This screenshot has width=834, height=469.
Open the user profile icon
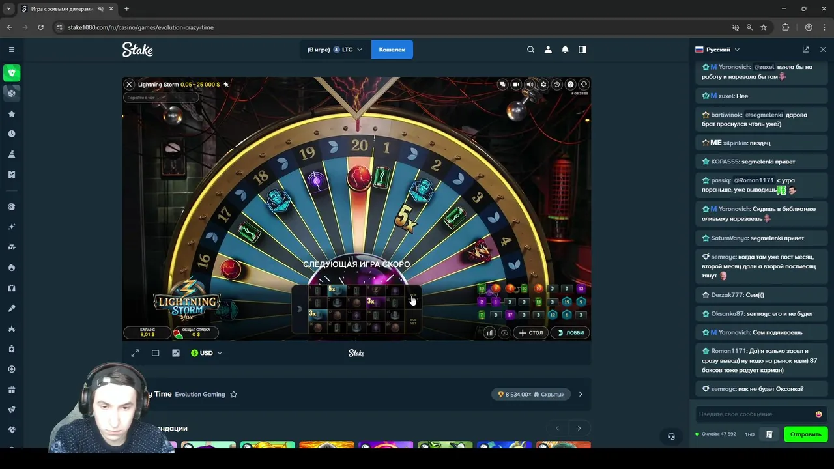548,50
